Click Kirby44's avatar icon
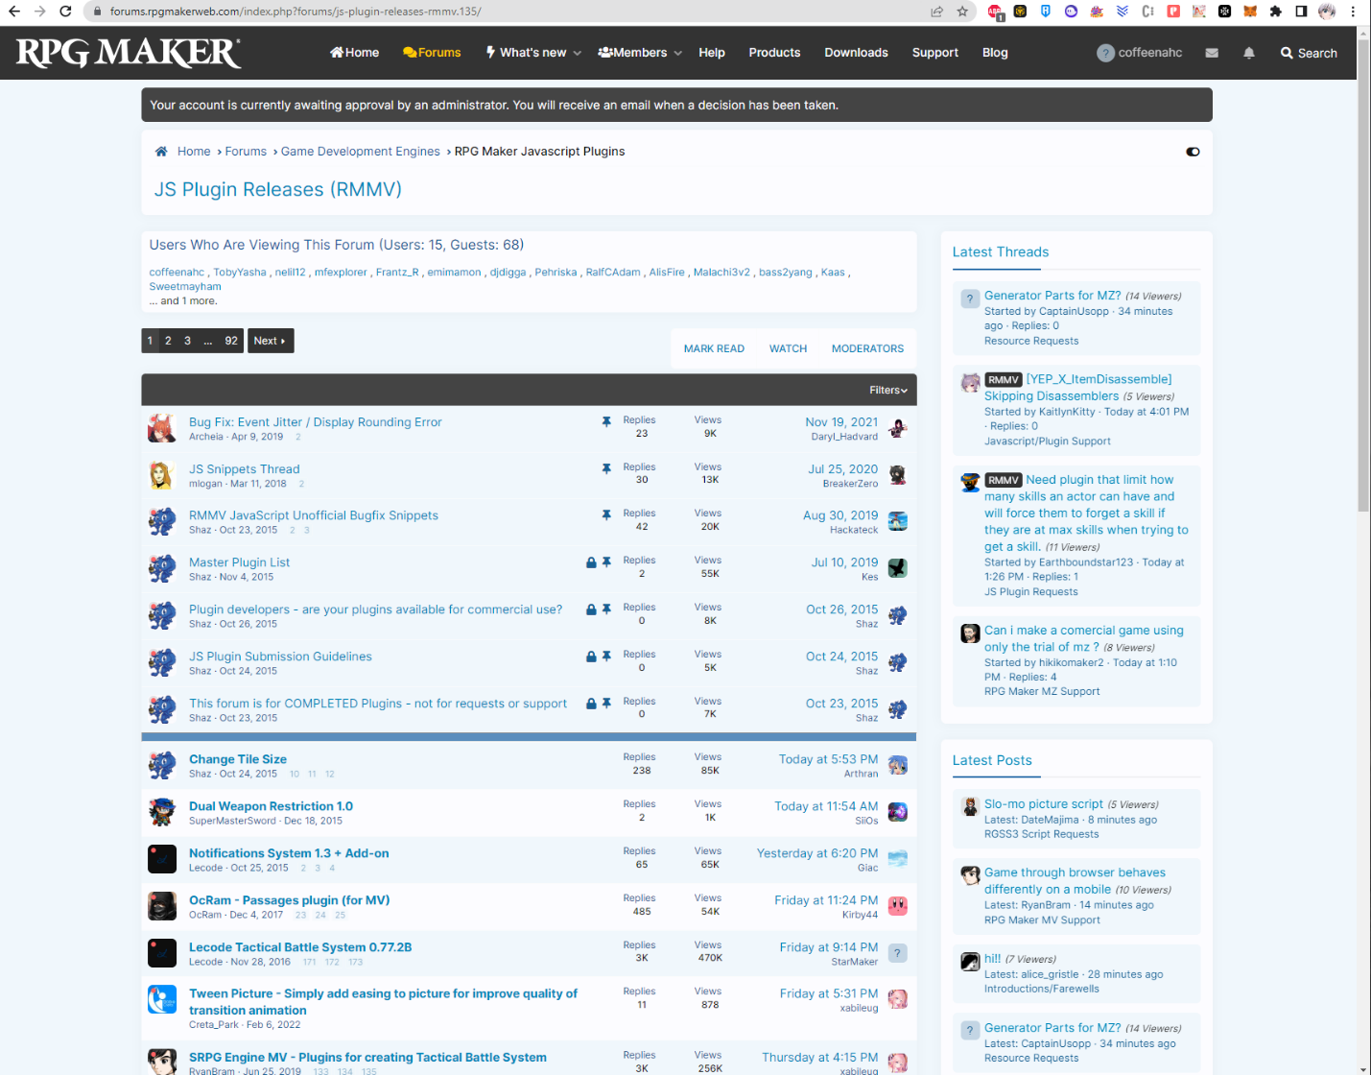This screenshot has width=1371, height=1075. tap(897, 905)
